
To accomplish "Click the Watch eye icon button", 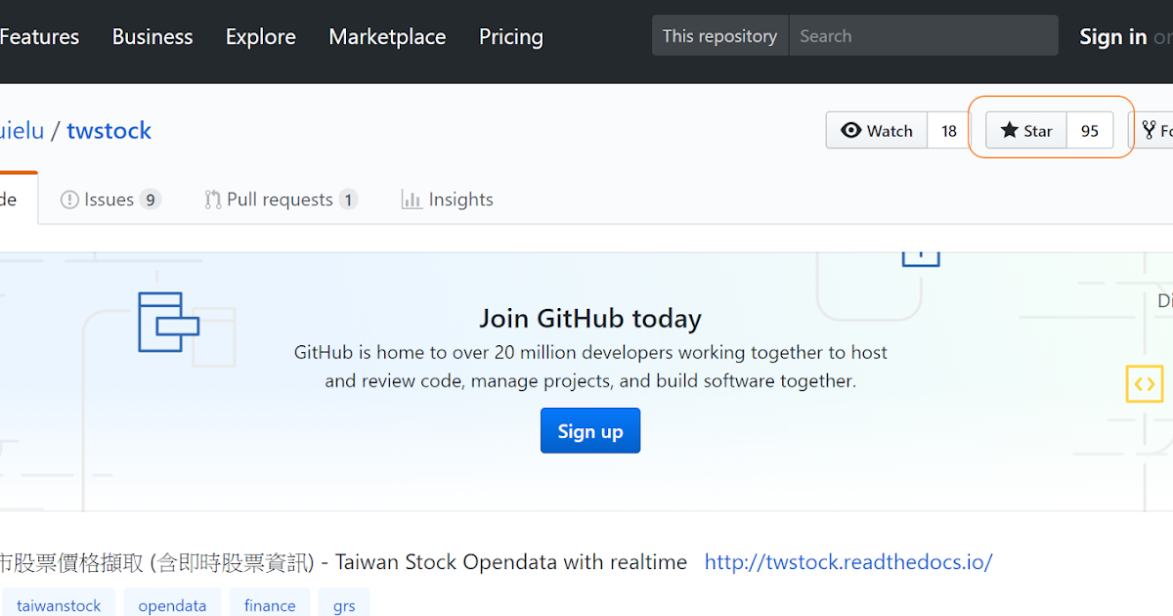I will click(x=851, y=130).
